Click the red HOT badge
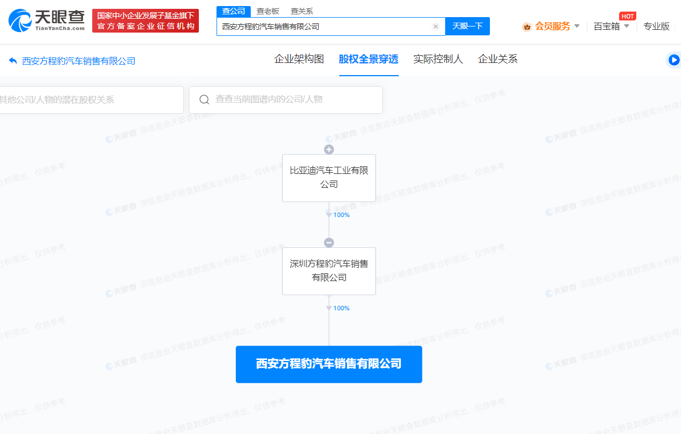The width and height of the screenshot is (681, 434). (627, 16)
